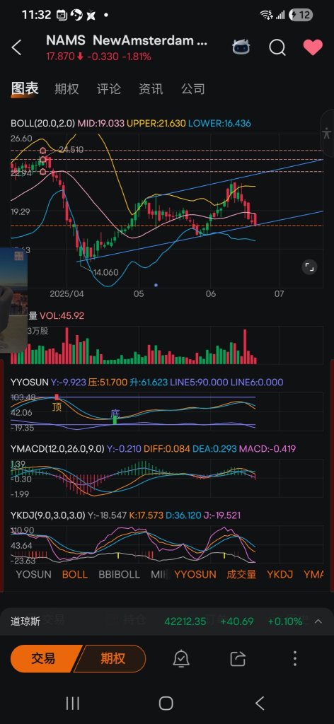This screenshot has height=724, width=334.
Task: Toggle the pink heart favorite
Action: pos(313,47)
